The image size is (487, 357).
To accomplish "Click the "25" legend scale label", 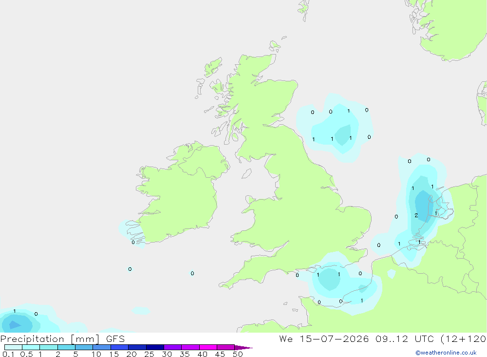I will coord(150,354).
